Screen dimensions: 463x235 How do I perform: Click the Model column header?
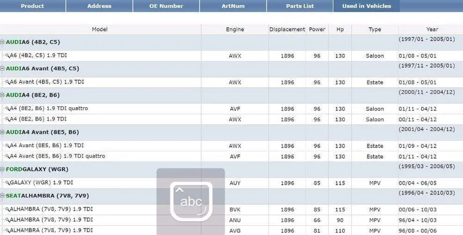(x=100, y=29)
